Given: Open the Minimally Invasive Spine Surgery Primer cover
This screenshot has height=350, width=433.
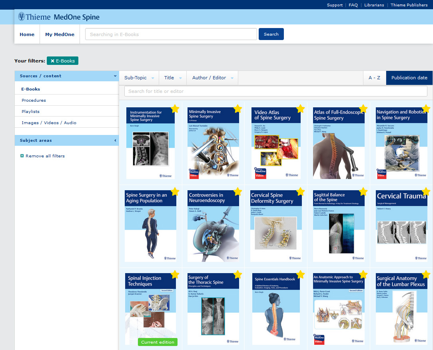Looking at the screenshot, I should tap(213, 143).
